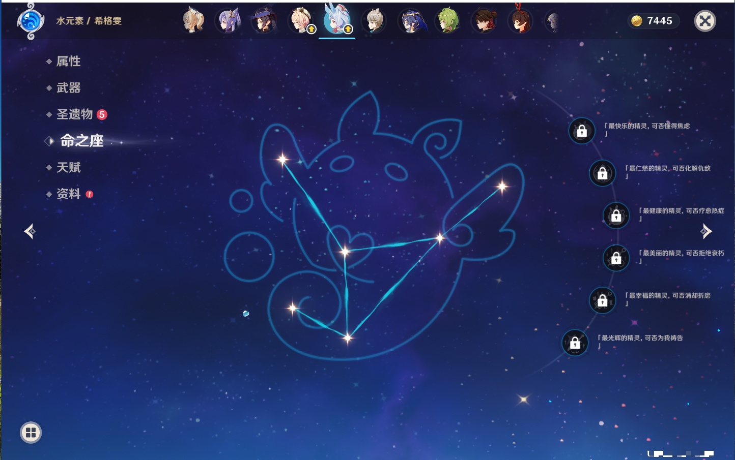Click the star on the constellation's left ear
Image resolution: width=735 pixels, height=460 pixels.
(282, 160)
